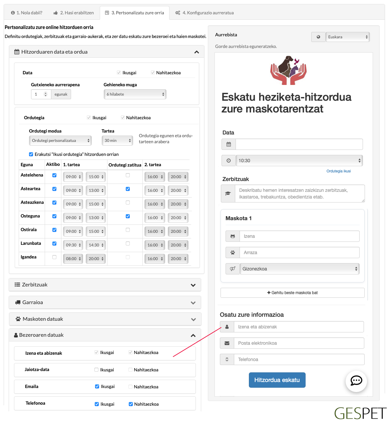Click the cat icon beside the Izena field
Image resolution: width=390 pixels, height=424 pixels.
coord(233,236)
